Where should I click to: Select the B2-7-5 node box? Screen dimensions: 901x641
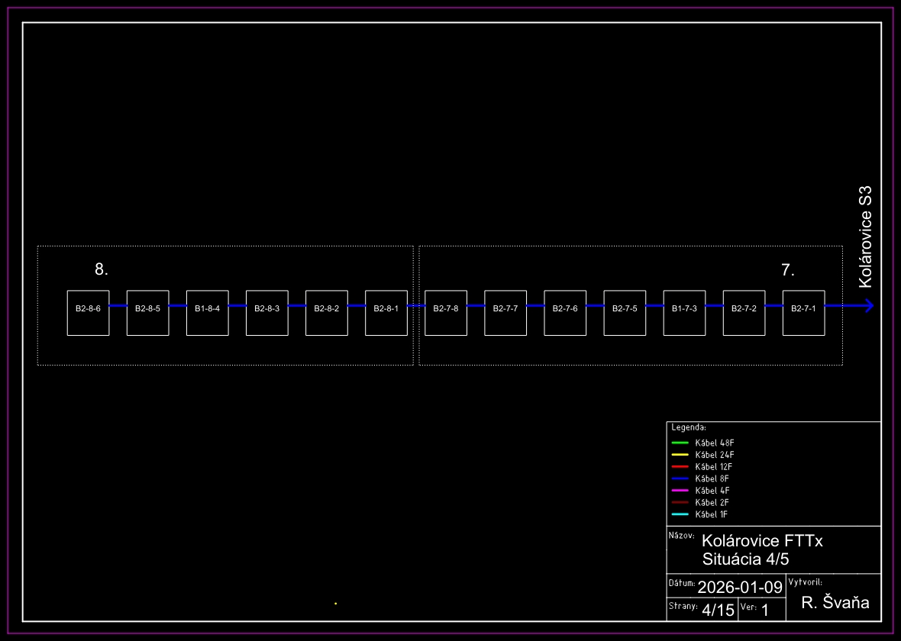pyautogui.click(x=625, y=313)
